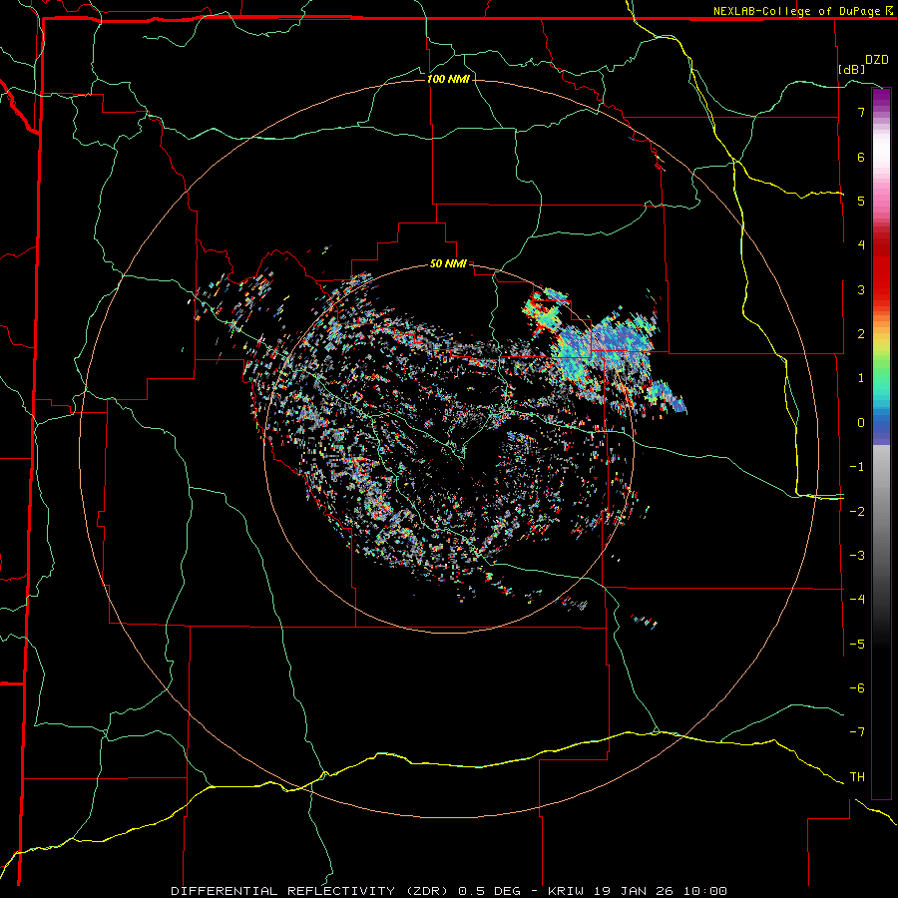898x898 pixels.
Task: Click the -6 dB label on the color scale
Action: 857,688
